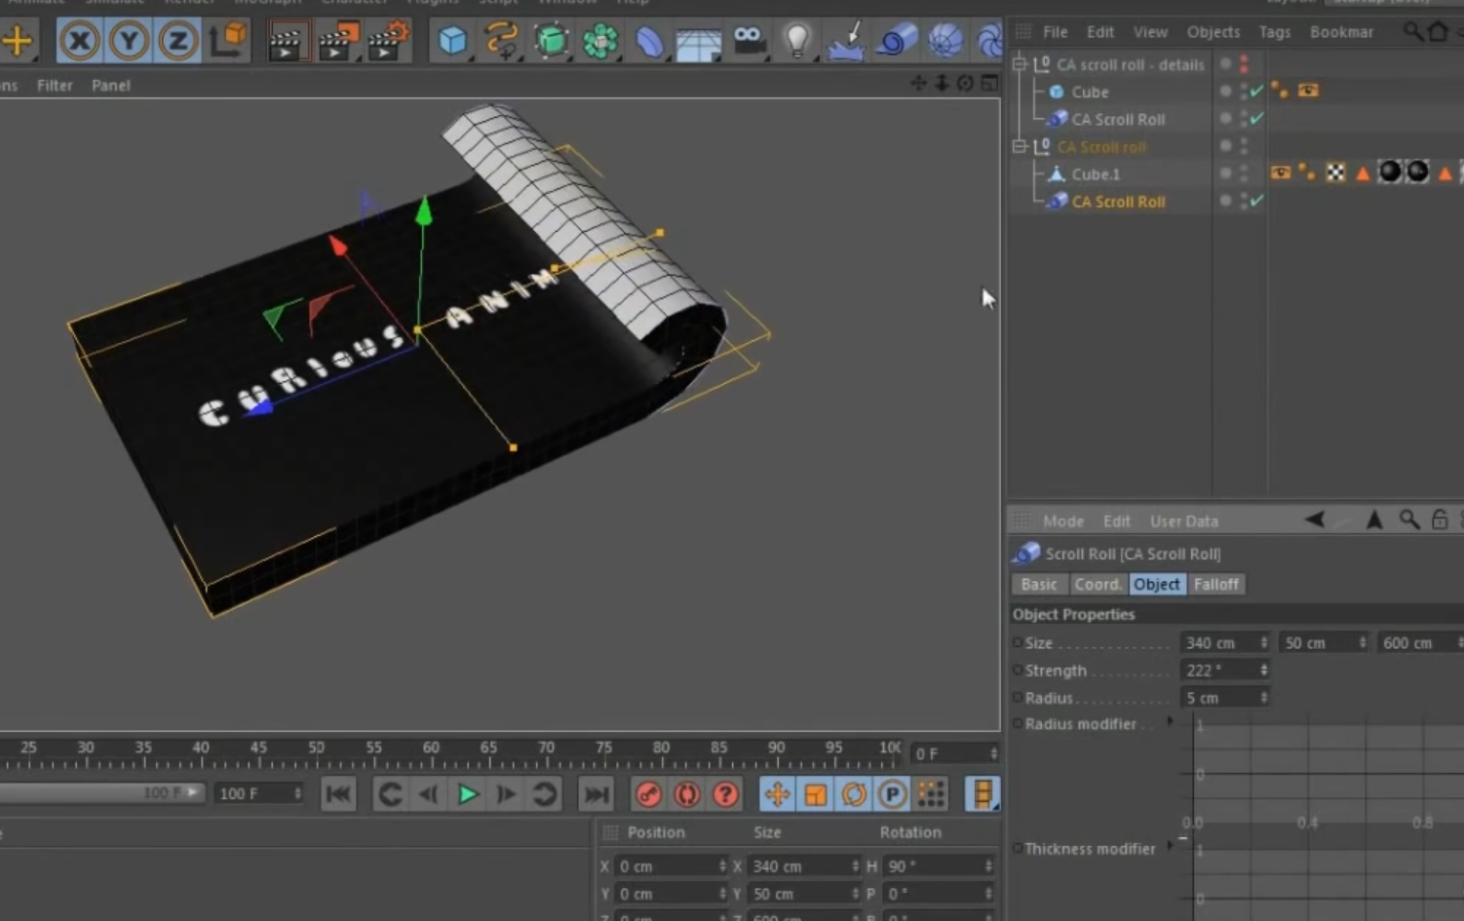Click the sculpt brush icon
The image size is (1464, 921).
click(846, 41)
